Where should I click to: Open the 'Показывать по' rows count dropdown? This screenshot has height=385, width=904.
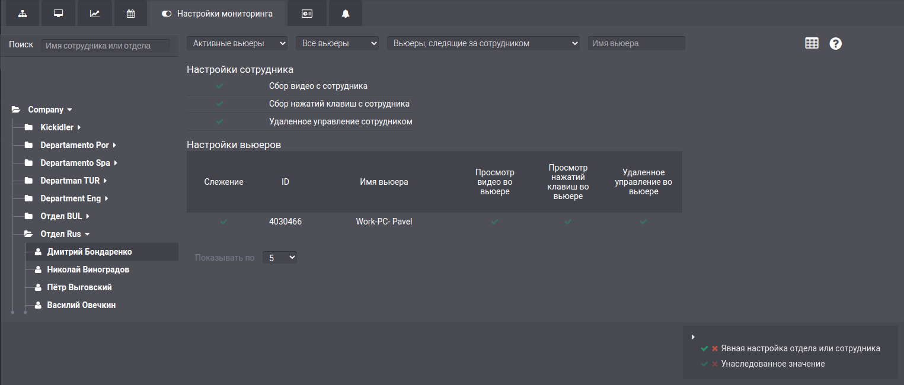click(x=279, y=258)
